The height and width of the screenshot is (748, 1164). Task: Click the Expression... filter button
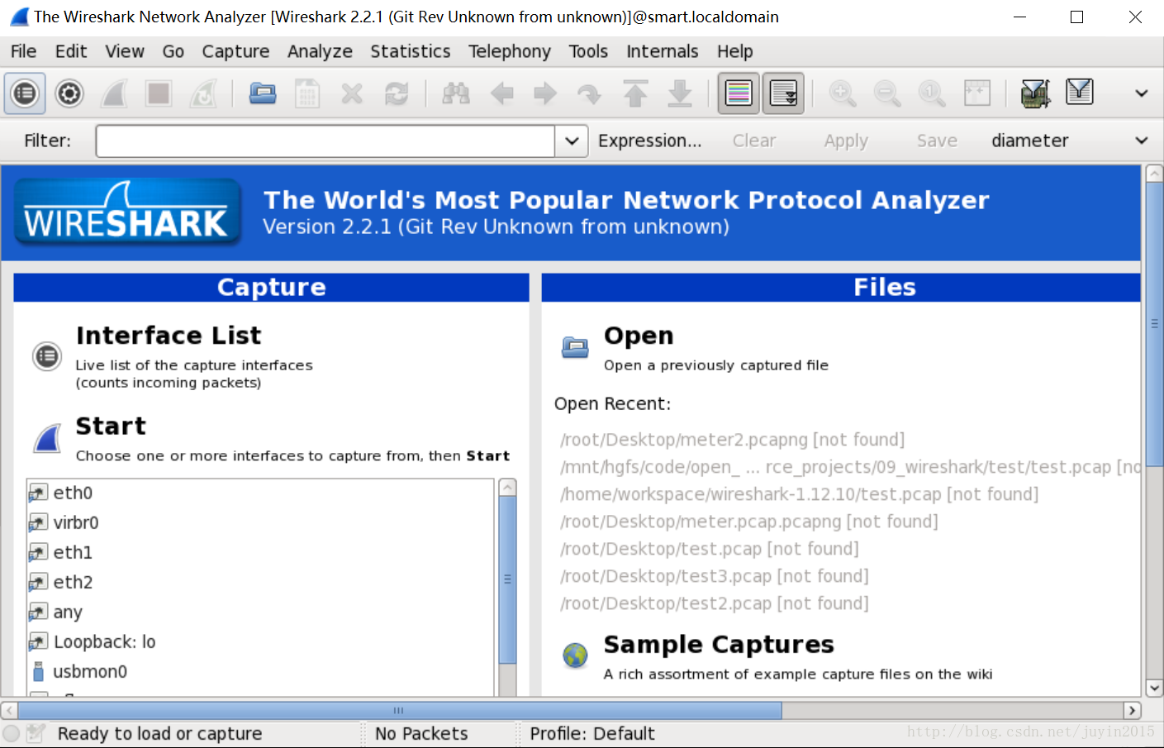click(650, 141)
